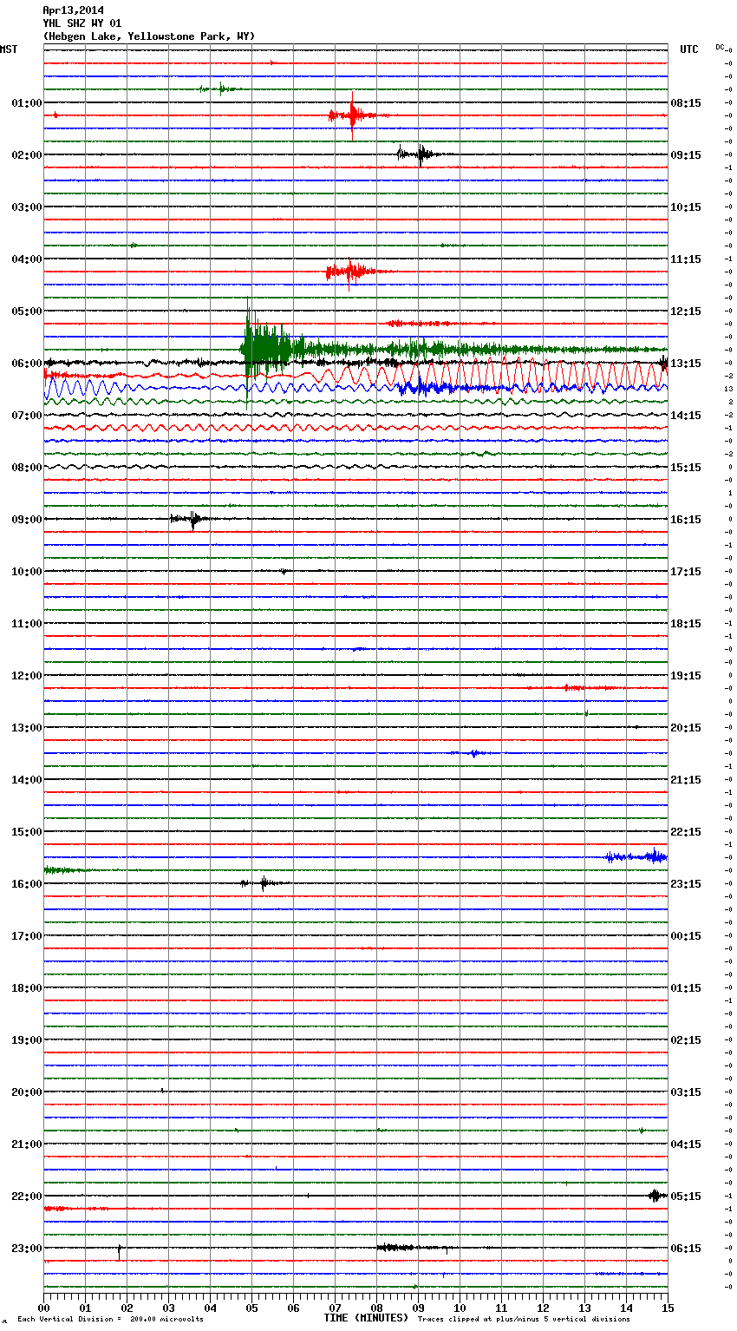This screenshot has width=737, height=1331.
Task: Click minute "15" on the bottom time axis
Action: point(668,1308)
